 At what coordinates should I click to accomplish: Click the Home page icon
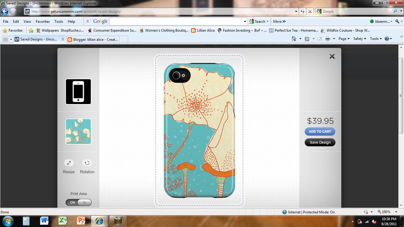click(294, 39)
